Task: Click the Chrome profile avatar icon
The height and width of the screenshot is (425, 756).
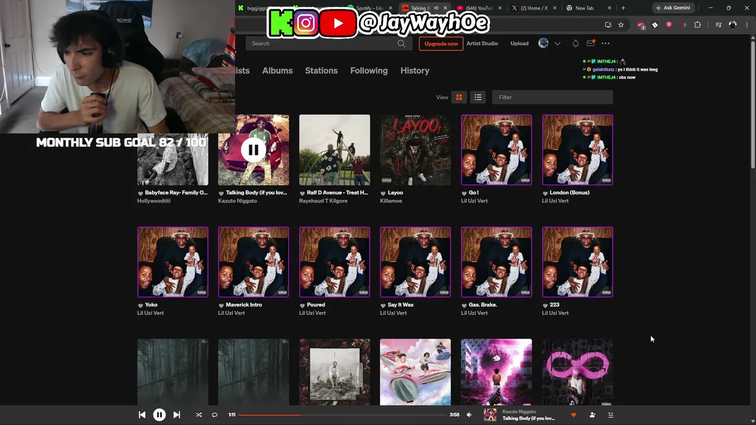Action: click(732, 25)
